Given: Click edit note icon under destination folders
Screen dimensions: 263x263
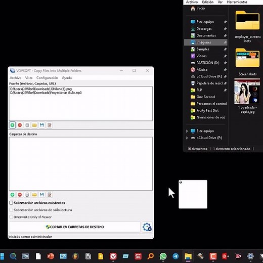Looking at the screenshot, I should [50, 195].
